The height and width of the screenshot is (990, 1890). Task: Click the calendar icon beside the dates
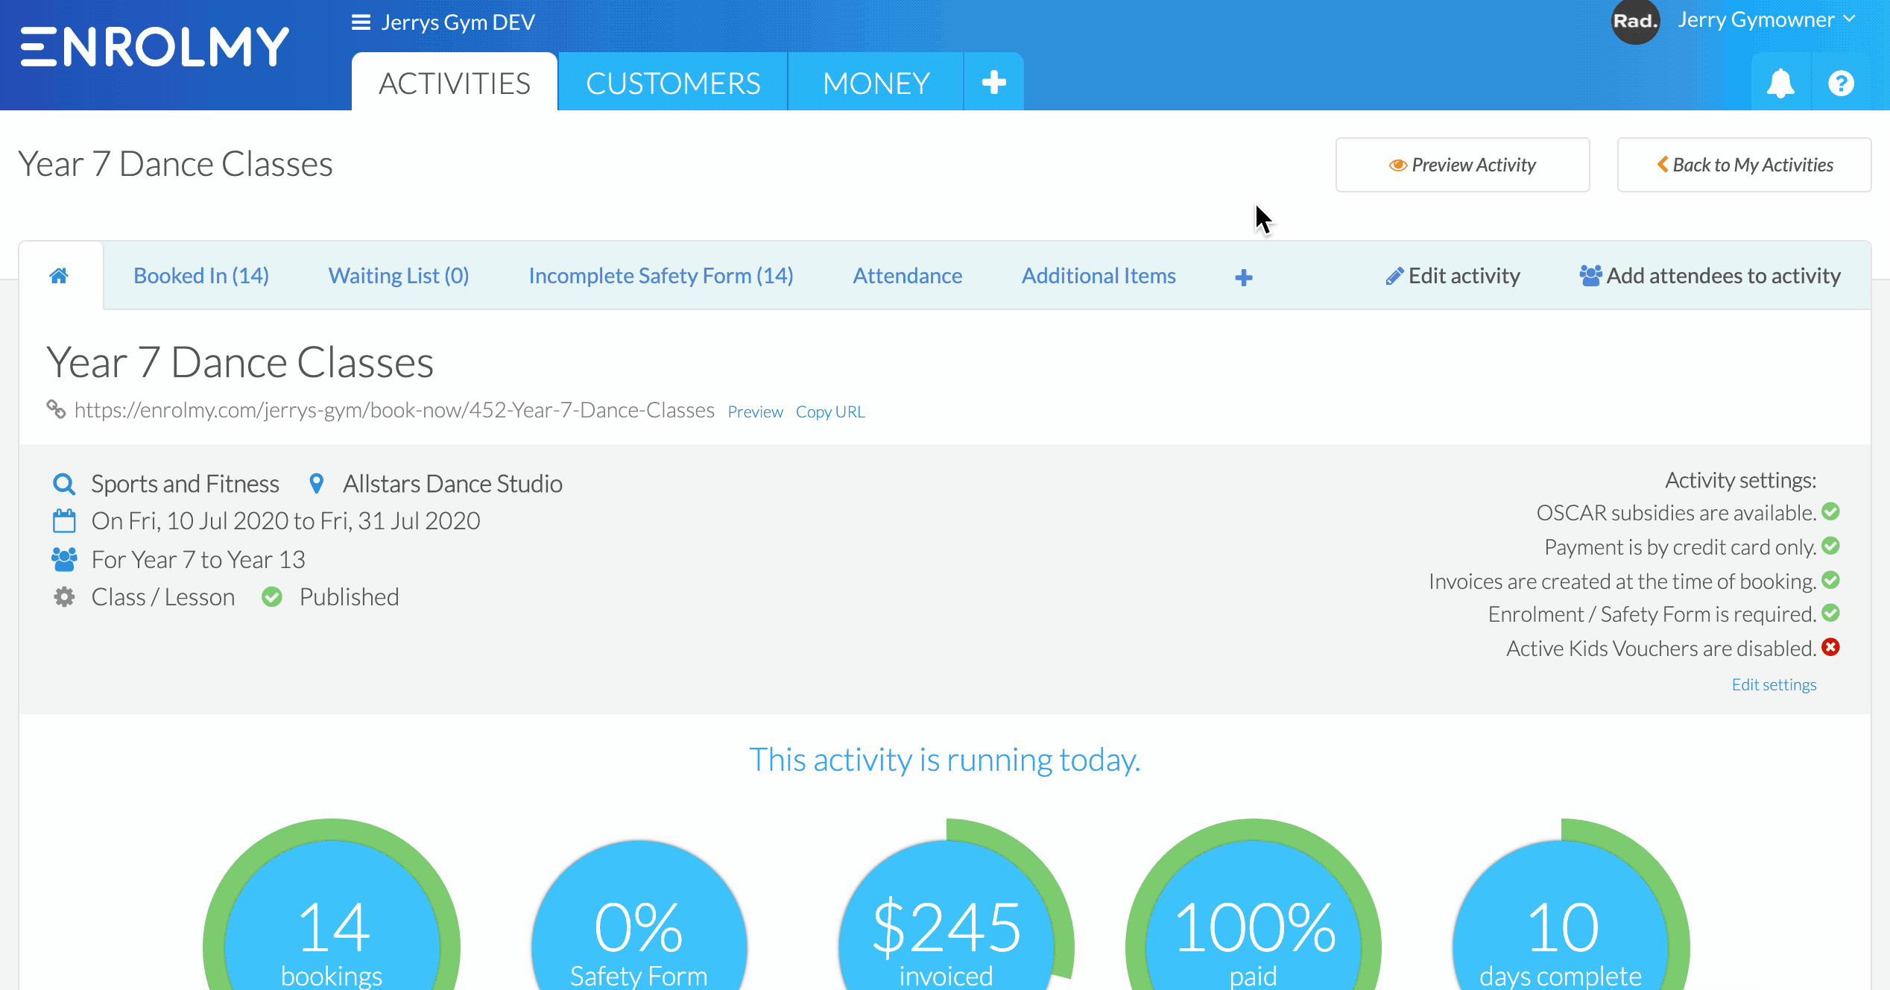[64, 520]
